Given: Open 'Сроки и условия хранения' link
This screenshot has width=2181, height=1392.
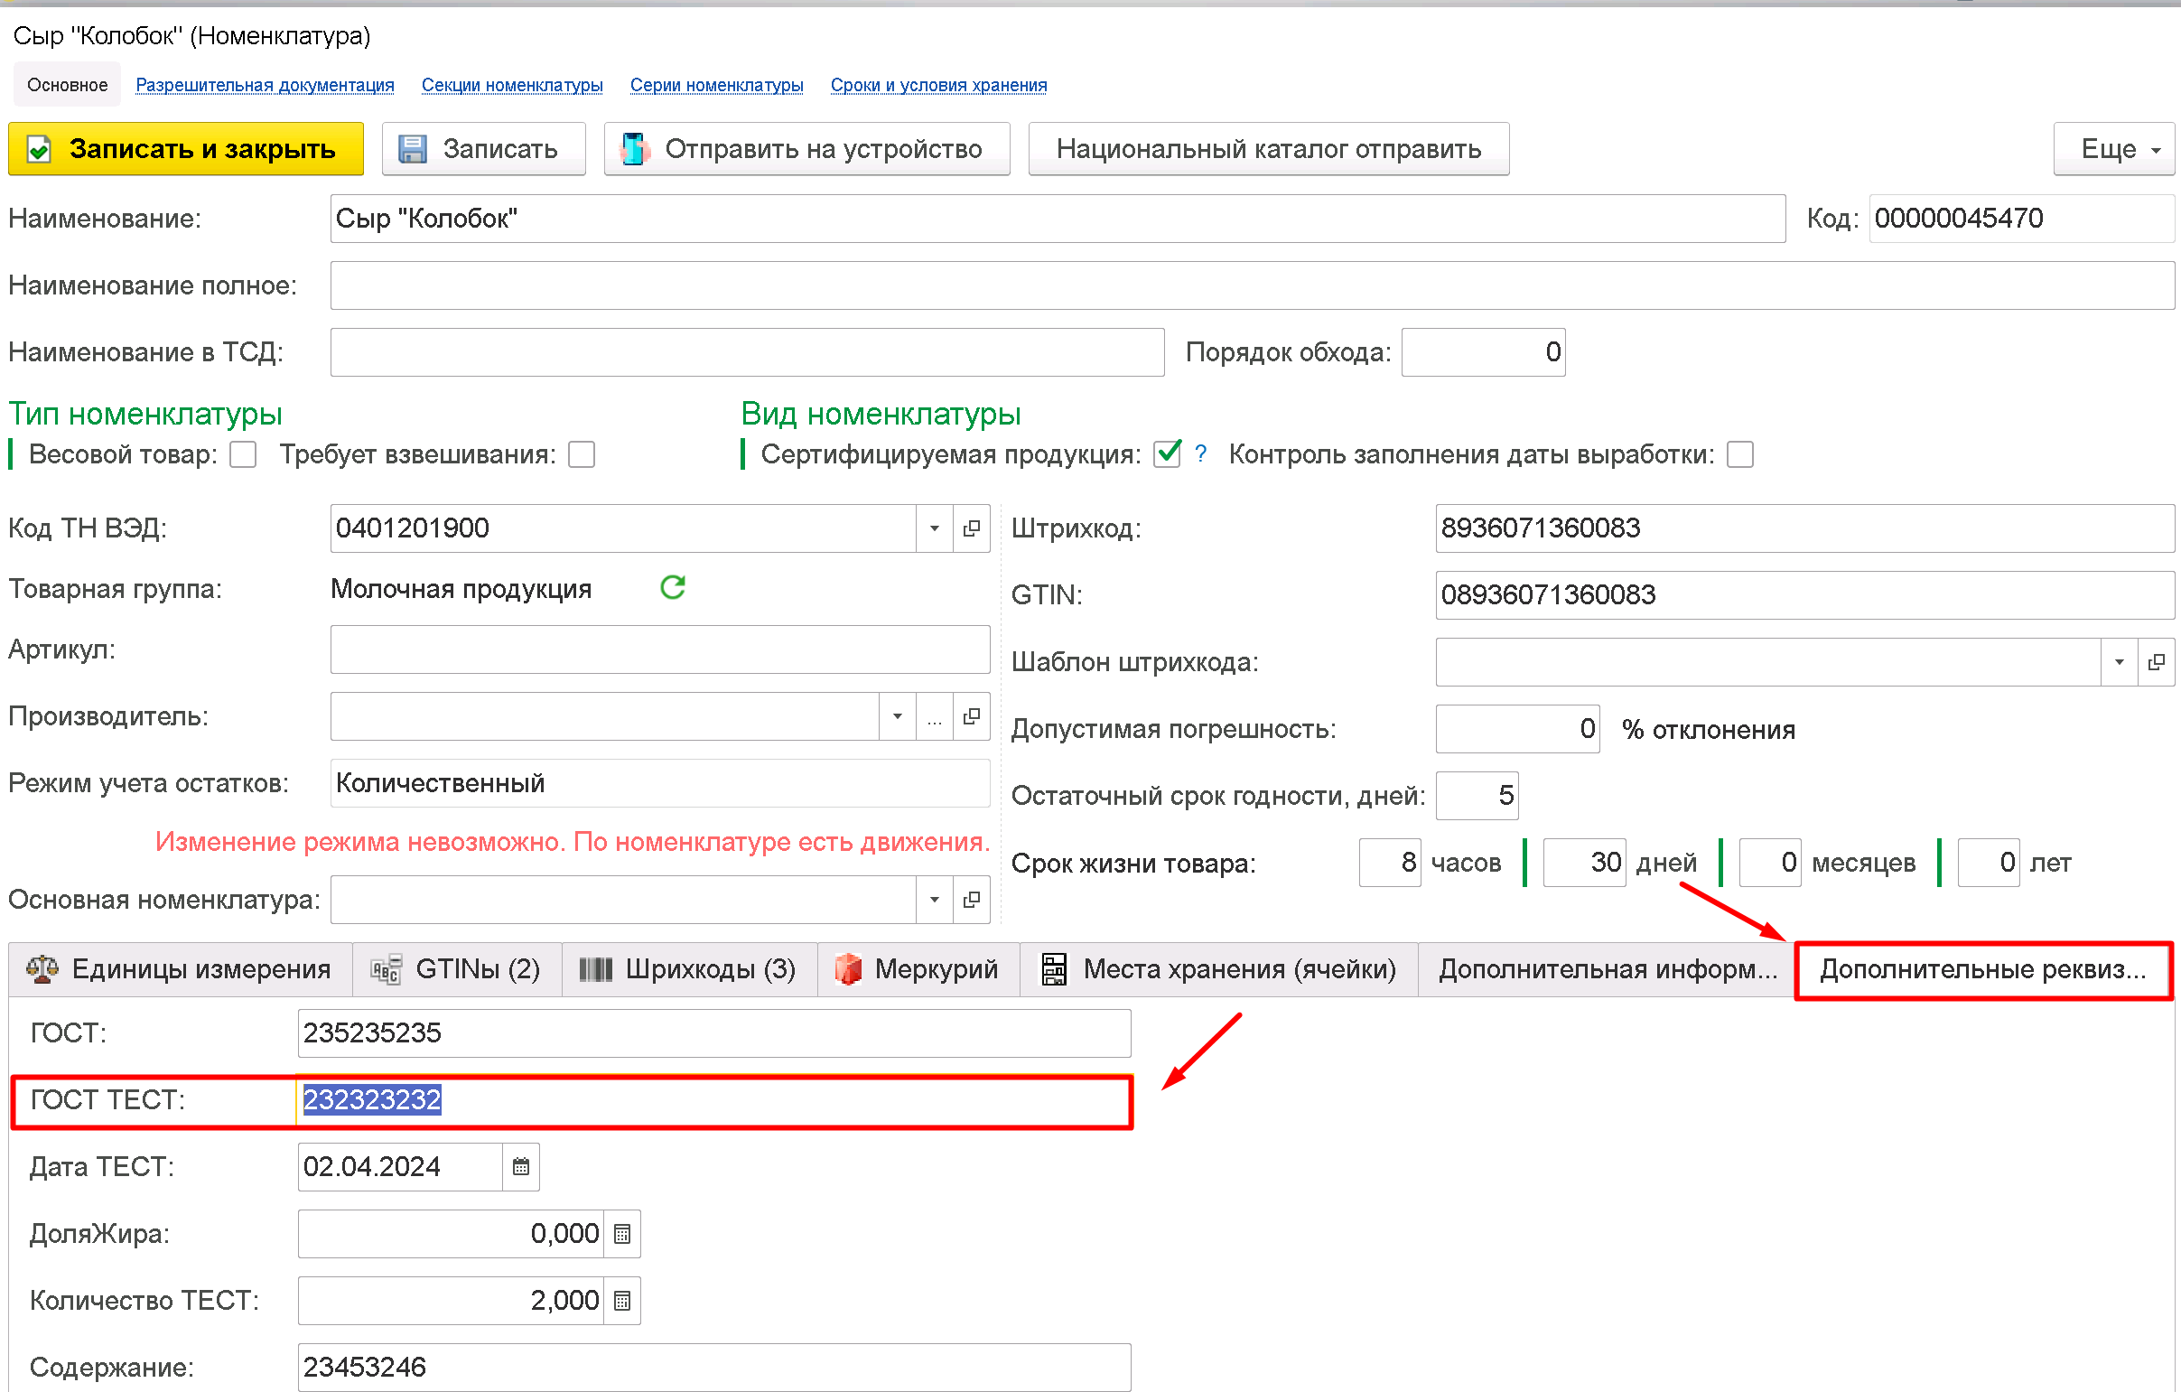Looking at the screenshot, I should (x=938, y=85).
